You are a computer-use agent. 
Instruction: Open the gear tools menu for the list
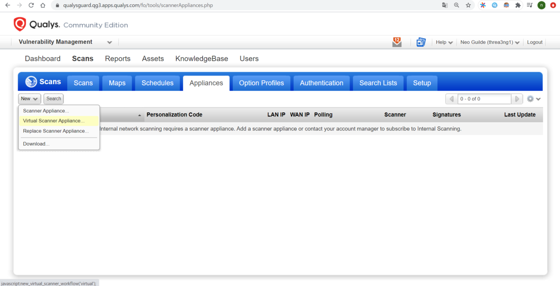pos(533,99)
